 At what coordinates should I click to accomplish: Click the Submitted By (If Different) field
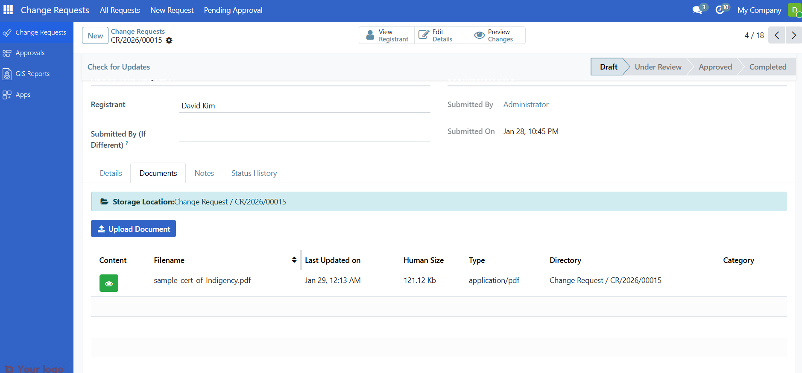304,134
